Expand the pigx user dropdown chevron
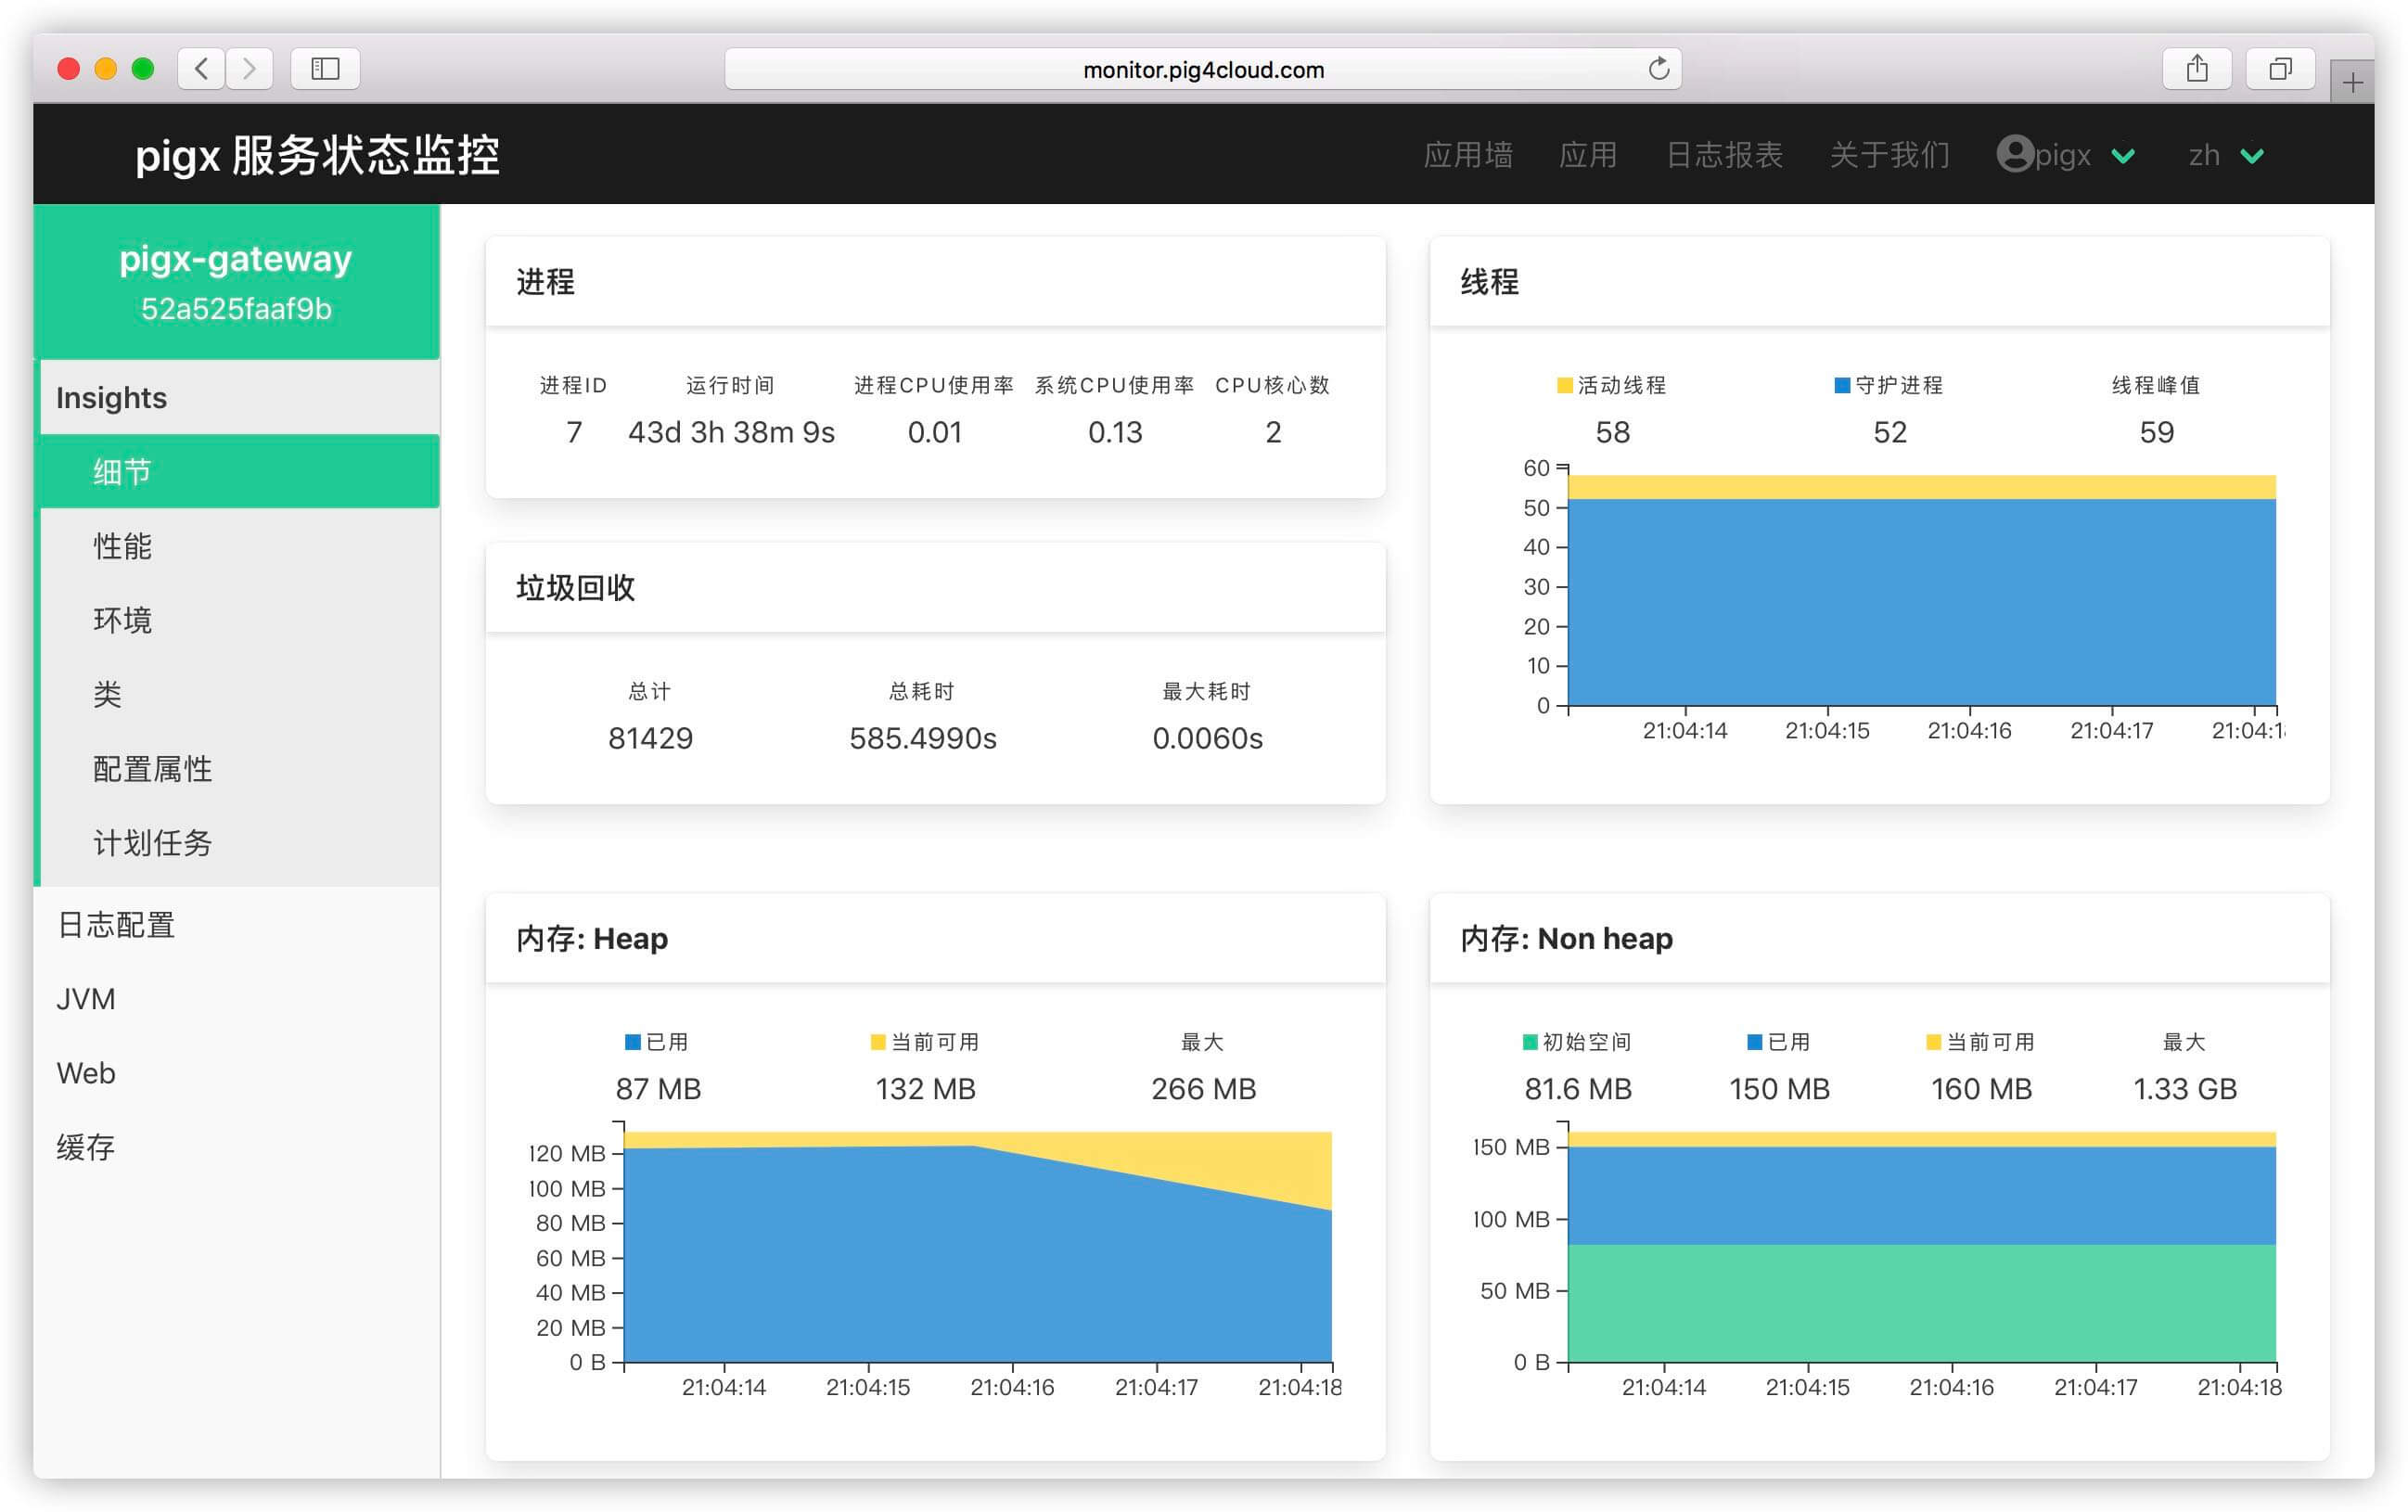Screen dimensions: 2408x1512 point(2123,156)
